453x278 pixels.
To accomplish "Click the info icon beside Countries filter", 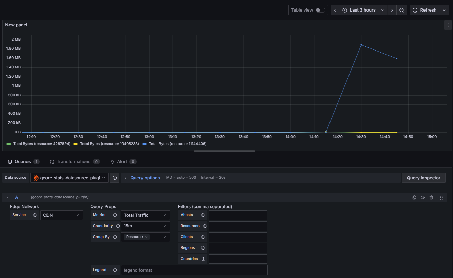I will 203,259.
